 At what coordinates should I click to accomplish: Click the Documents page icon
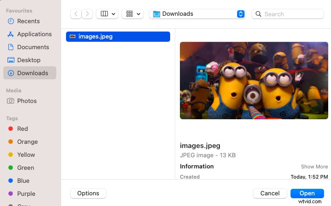coord(11,47)
